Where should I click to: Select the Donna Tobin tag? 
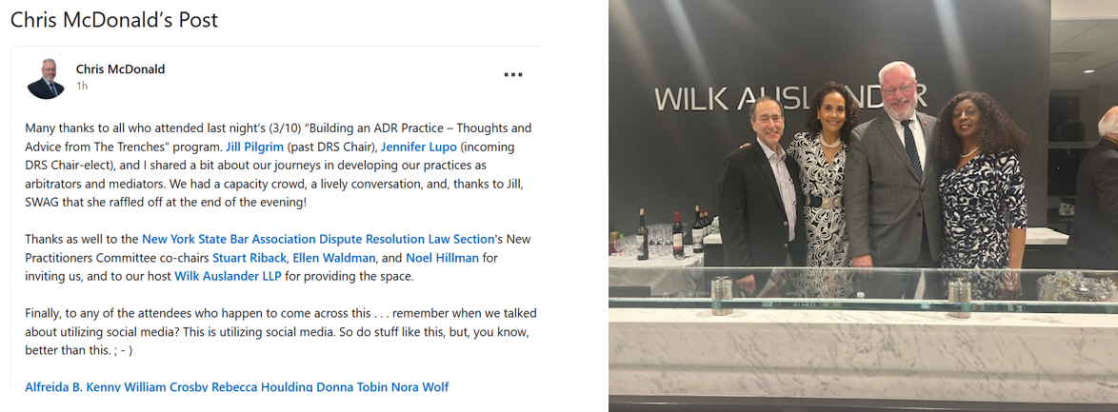345,387
